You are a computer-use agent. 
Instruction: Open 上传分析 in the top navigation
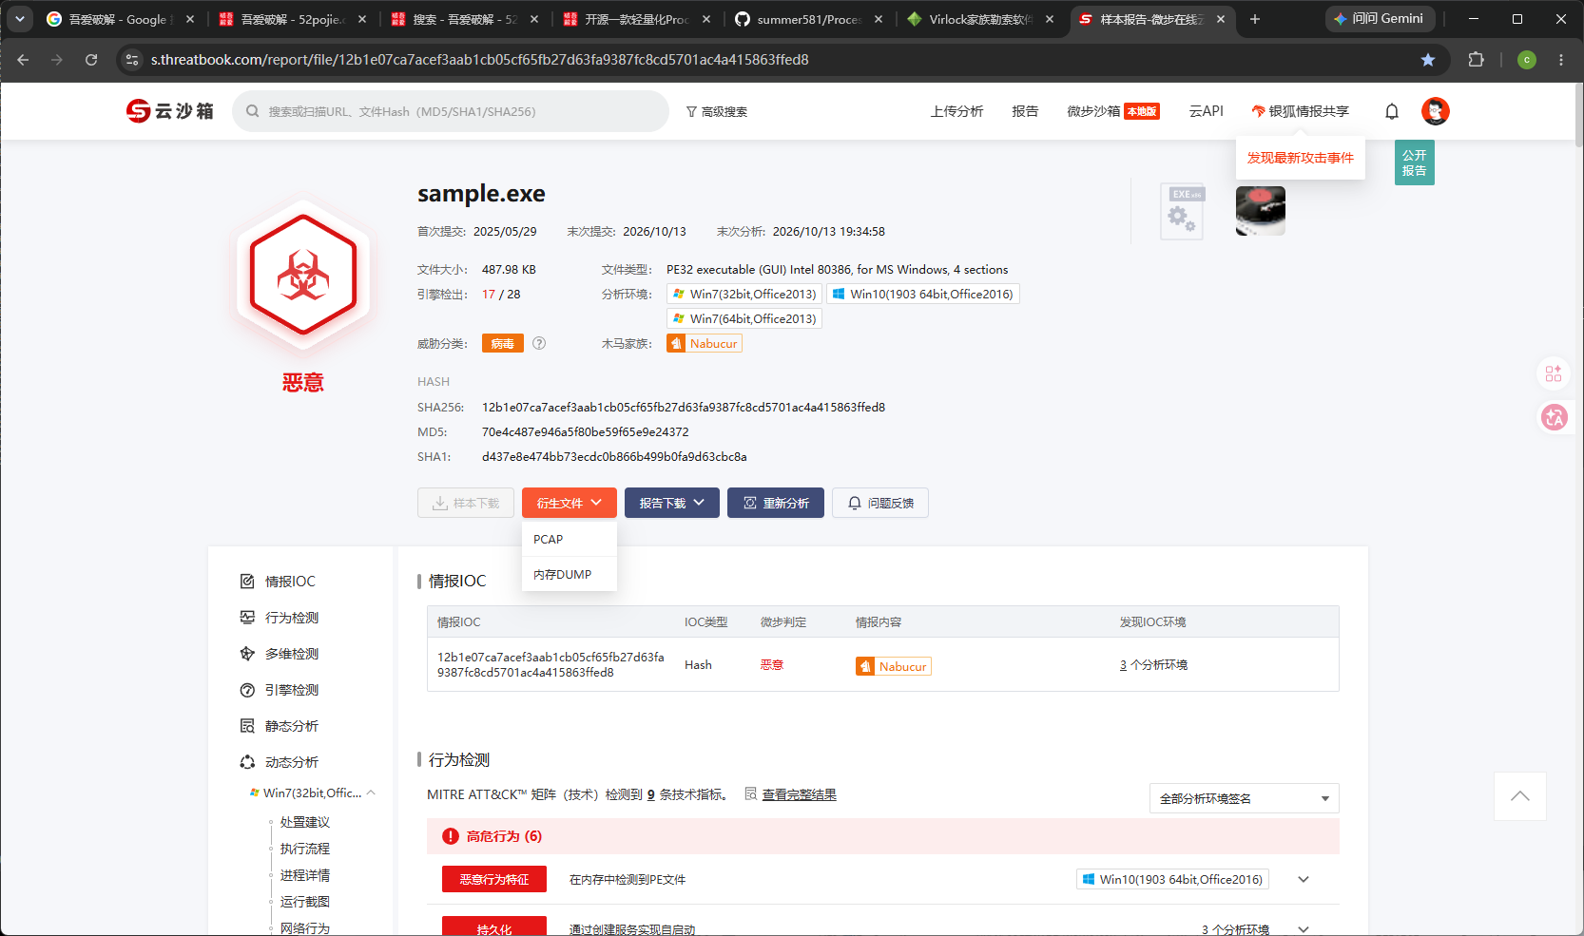click(x=956, y=111)
